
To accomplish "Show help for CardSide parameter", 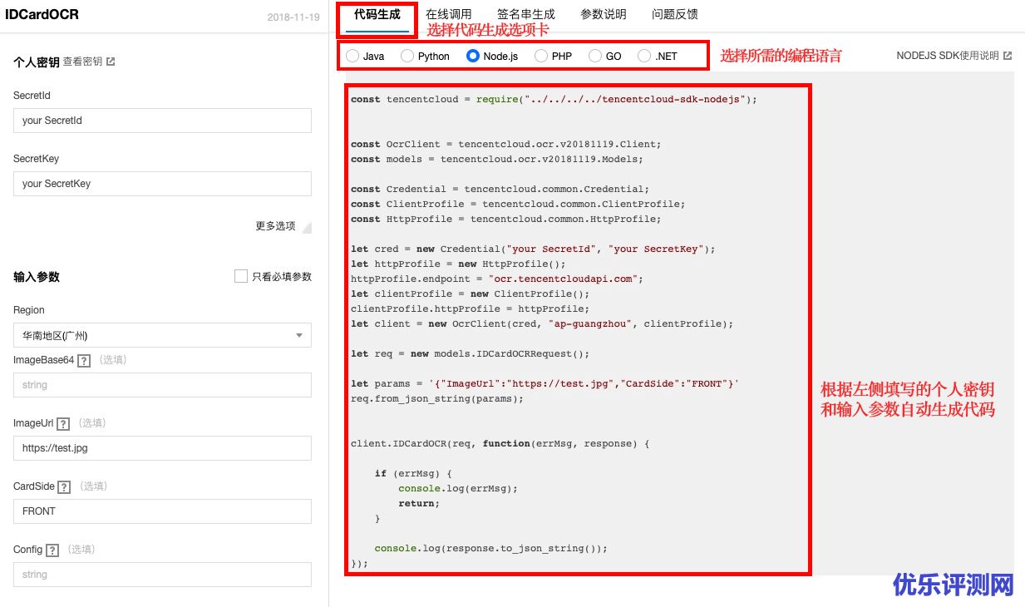I will pyautogui.click(x=64, y=487).
